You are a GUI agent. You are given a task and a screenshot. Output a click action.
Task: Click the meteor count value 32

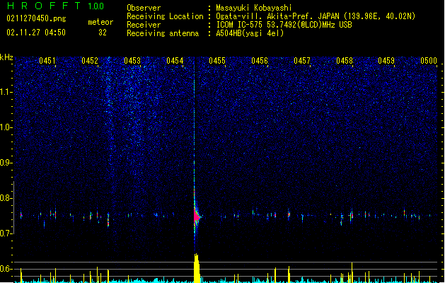click(x=103, y=33)
